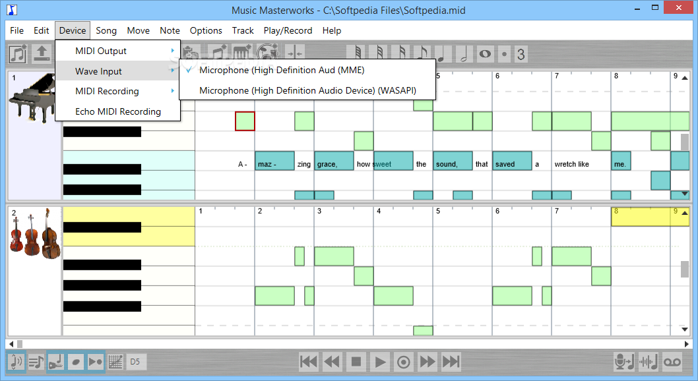Click track 1 vertical scroll up arrow
The height and width of the screenshot is (381, 698).
(685, 77)
